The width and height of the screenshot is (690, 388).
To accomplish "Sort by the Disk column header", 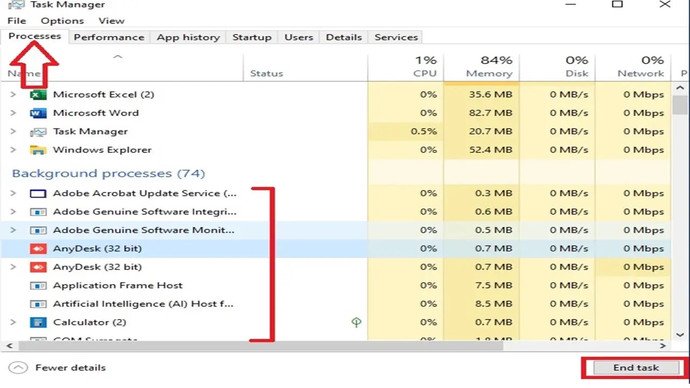I will pos(557,67).
